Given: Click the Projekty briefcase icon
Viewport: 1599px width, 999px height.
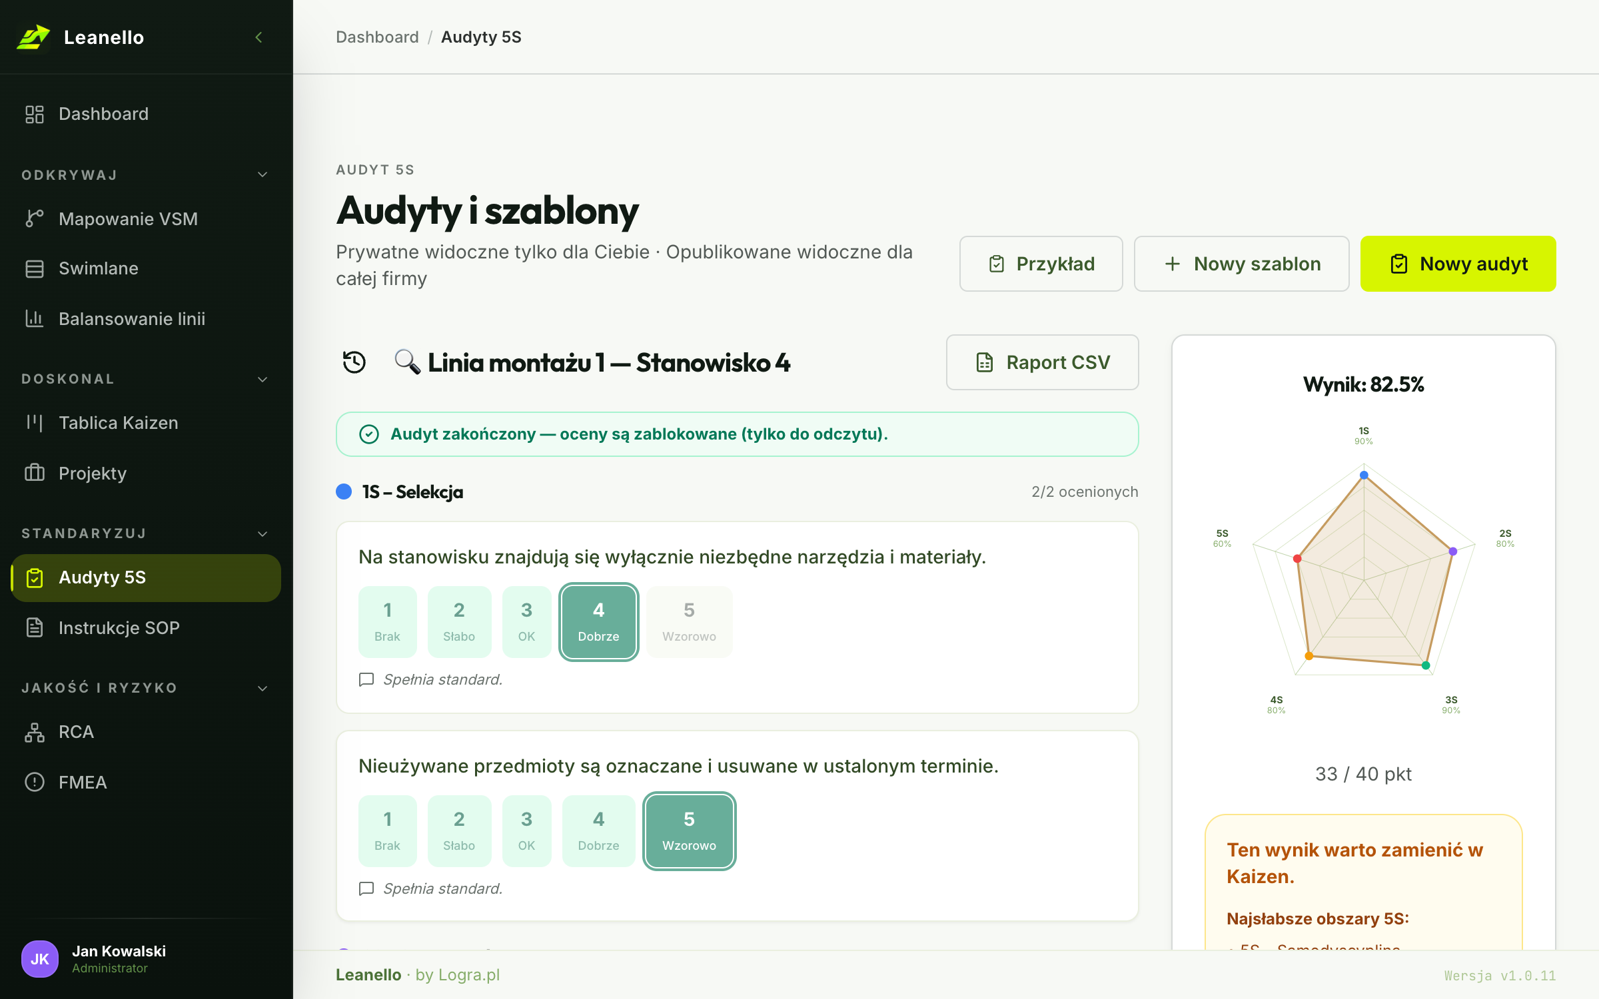Looking at the screenshot, I should pos(35,473).
